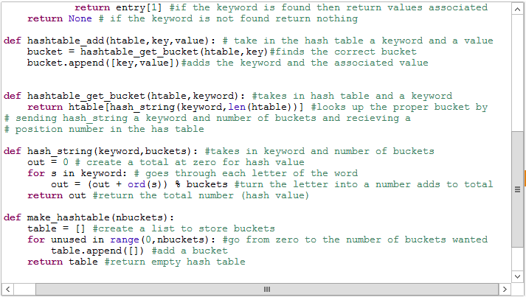Click comment '#finds the correct bucket'
526x297 pixels.
click(x=343, y=52)
